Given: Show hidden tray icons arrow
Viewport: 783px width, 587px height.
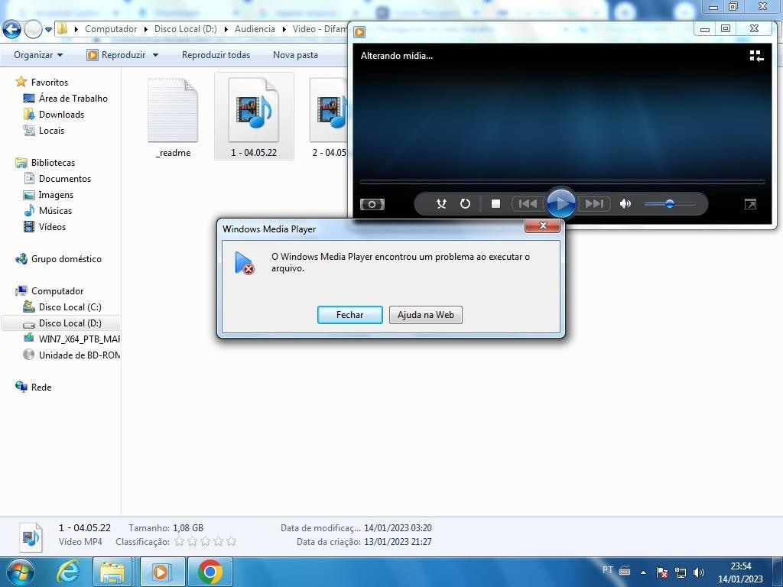Looking at the screenshot, I should pos(643,572).
